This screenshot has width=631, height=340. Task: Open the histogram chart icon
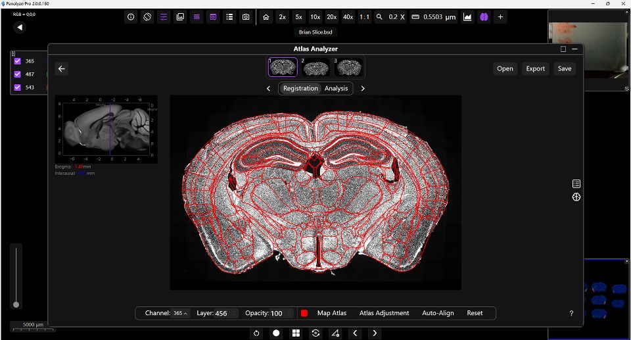tap(468, 17)
